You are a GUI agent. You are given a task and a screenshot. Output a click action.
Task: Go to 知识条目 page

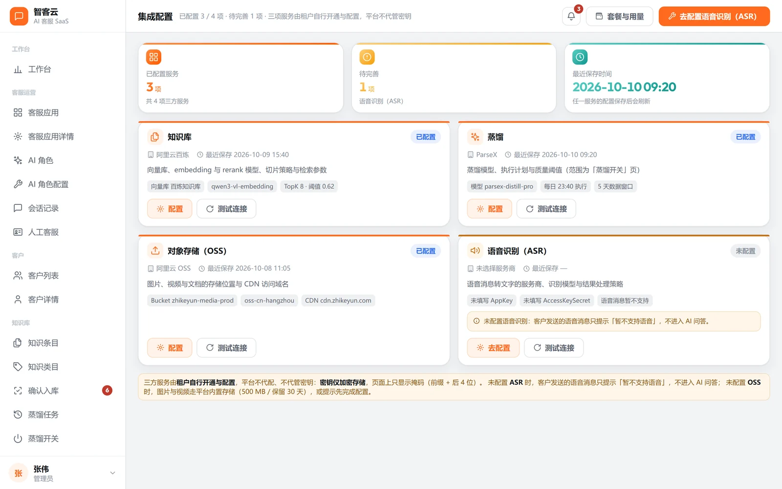click(63, 343)
